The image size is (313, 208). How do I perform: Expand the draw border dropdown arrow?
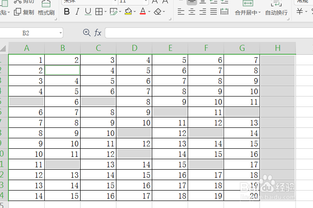pos(120,12)
